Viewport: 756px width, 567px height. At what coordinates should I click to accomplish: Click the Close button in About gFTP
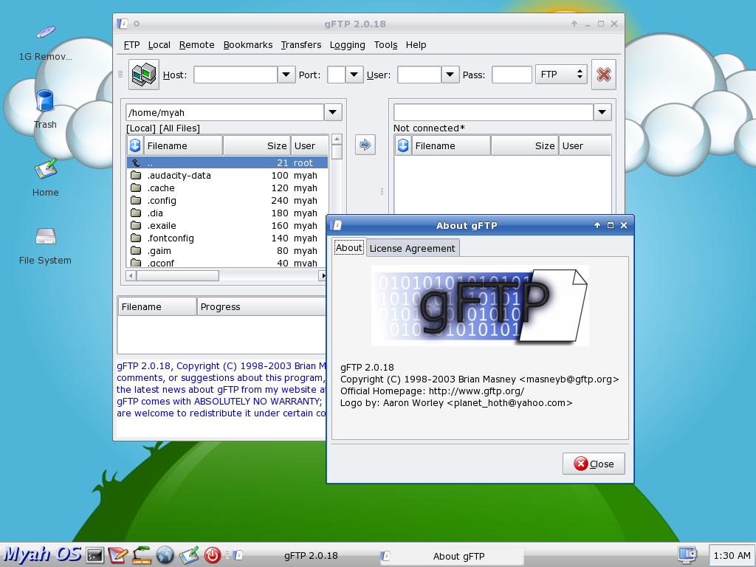(594, 464)
